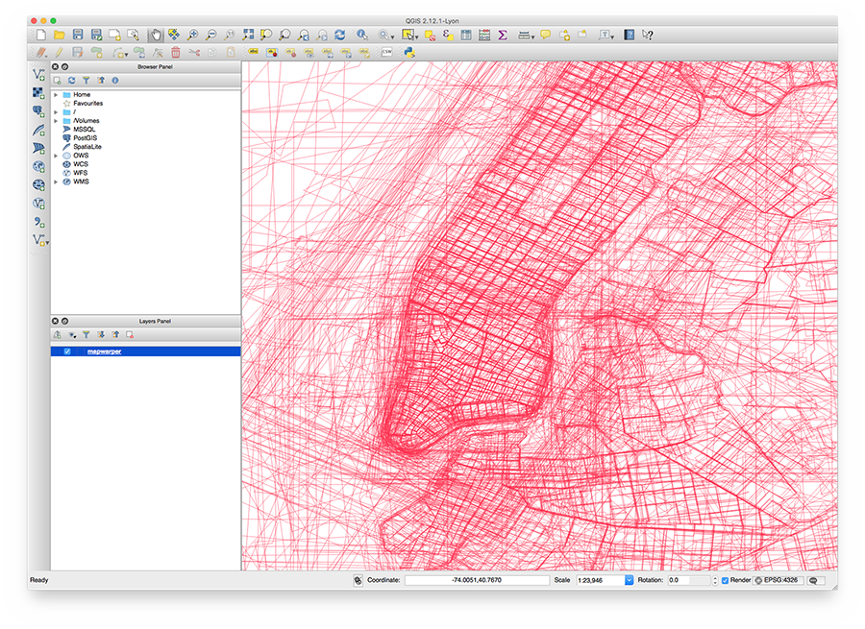Viewport: 865px width, 629px height.
Task: Expand the WMS tree node
Action: click(56, 181)
